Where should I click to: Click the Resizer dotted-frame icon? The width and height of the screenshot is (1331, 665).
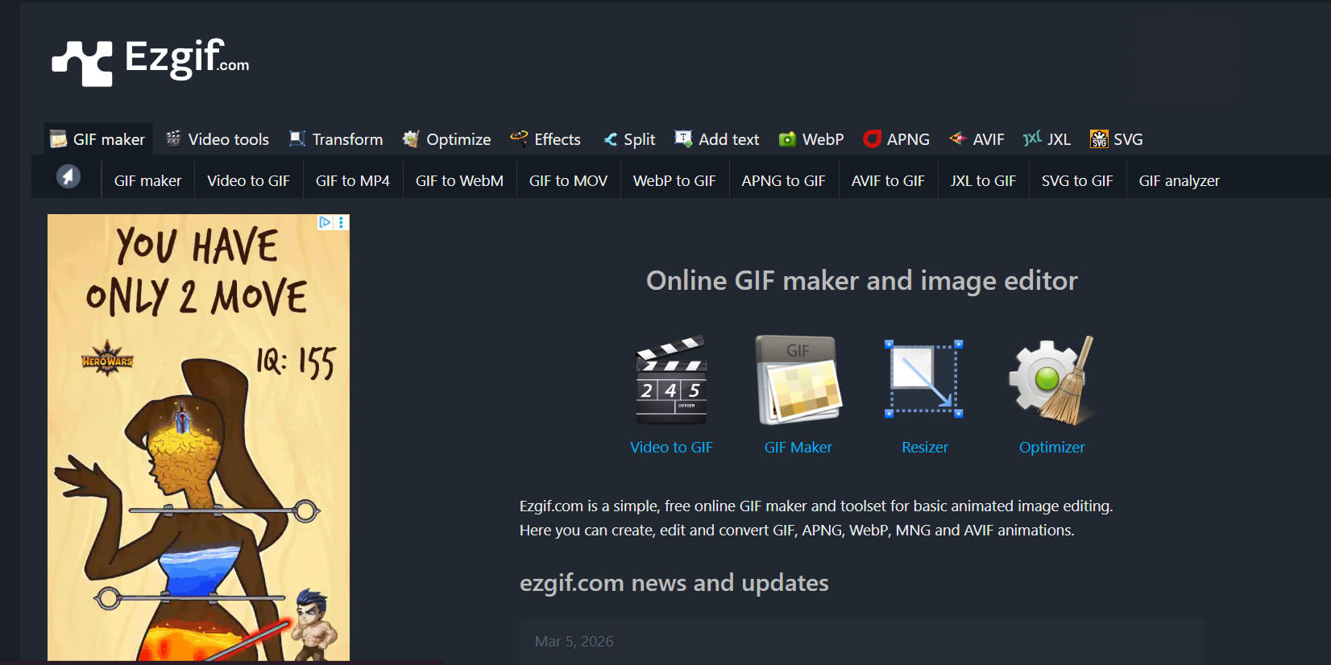[924, 379]
